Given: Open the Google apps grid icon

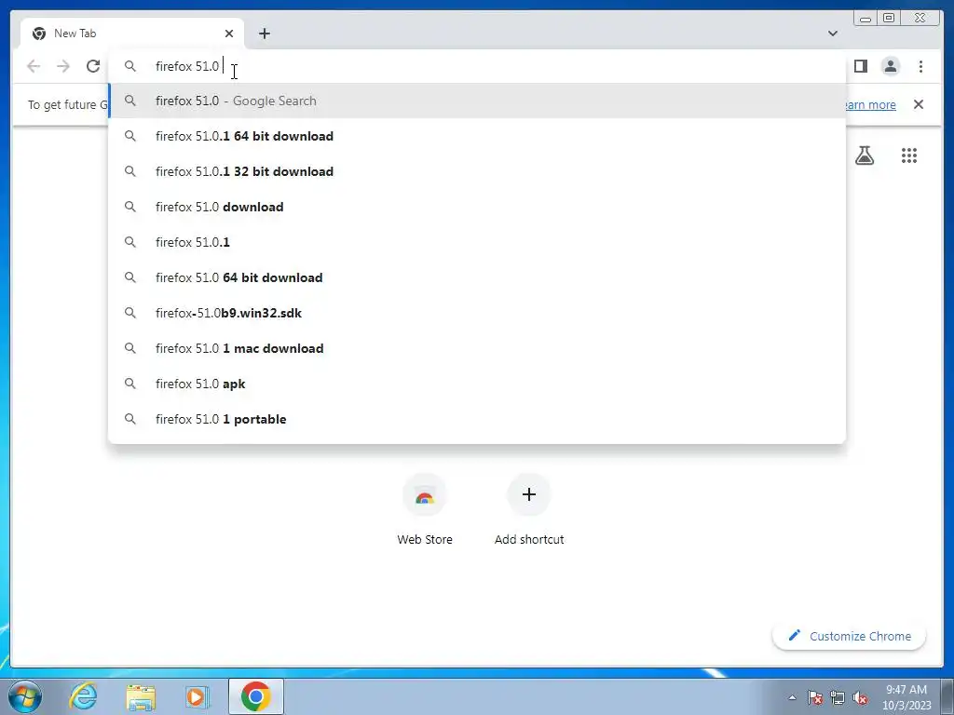Looking at the screenshot, I should coord(909,155).
